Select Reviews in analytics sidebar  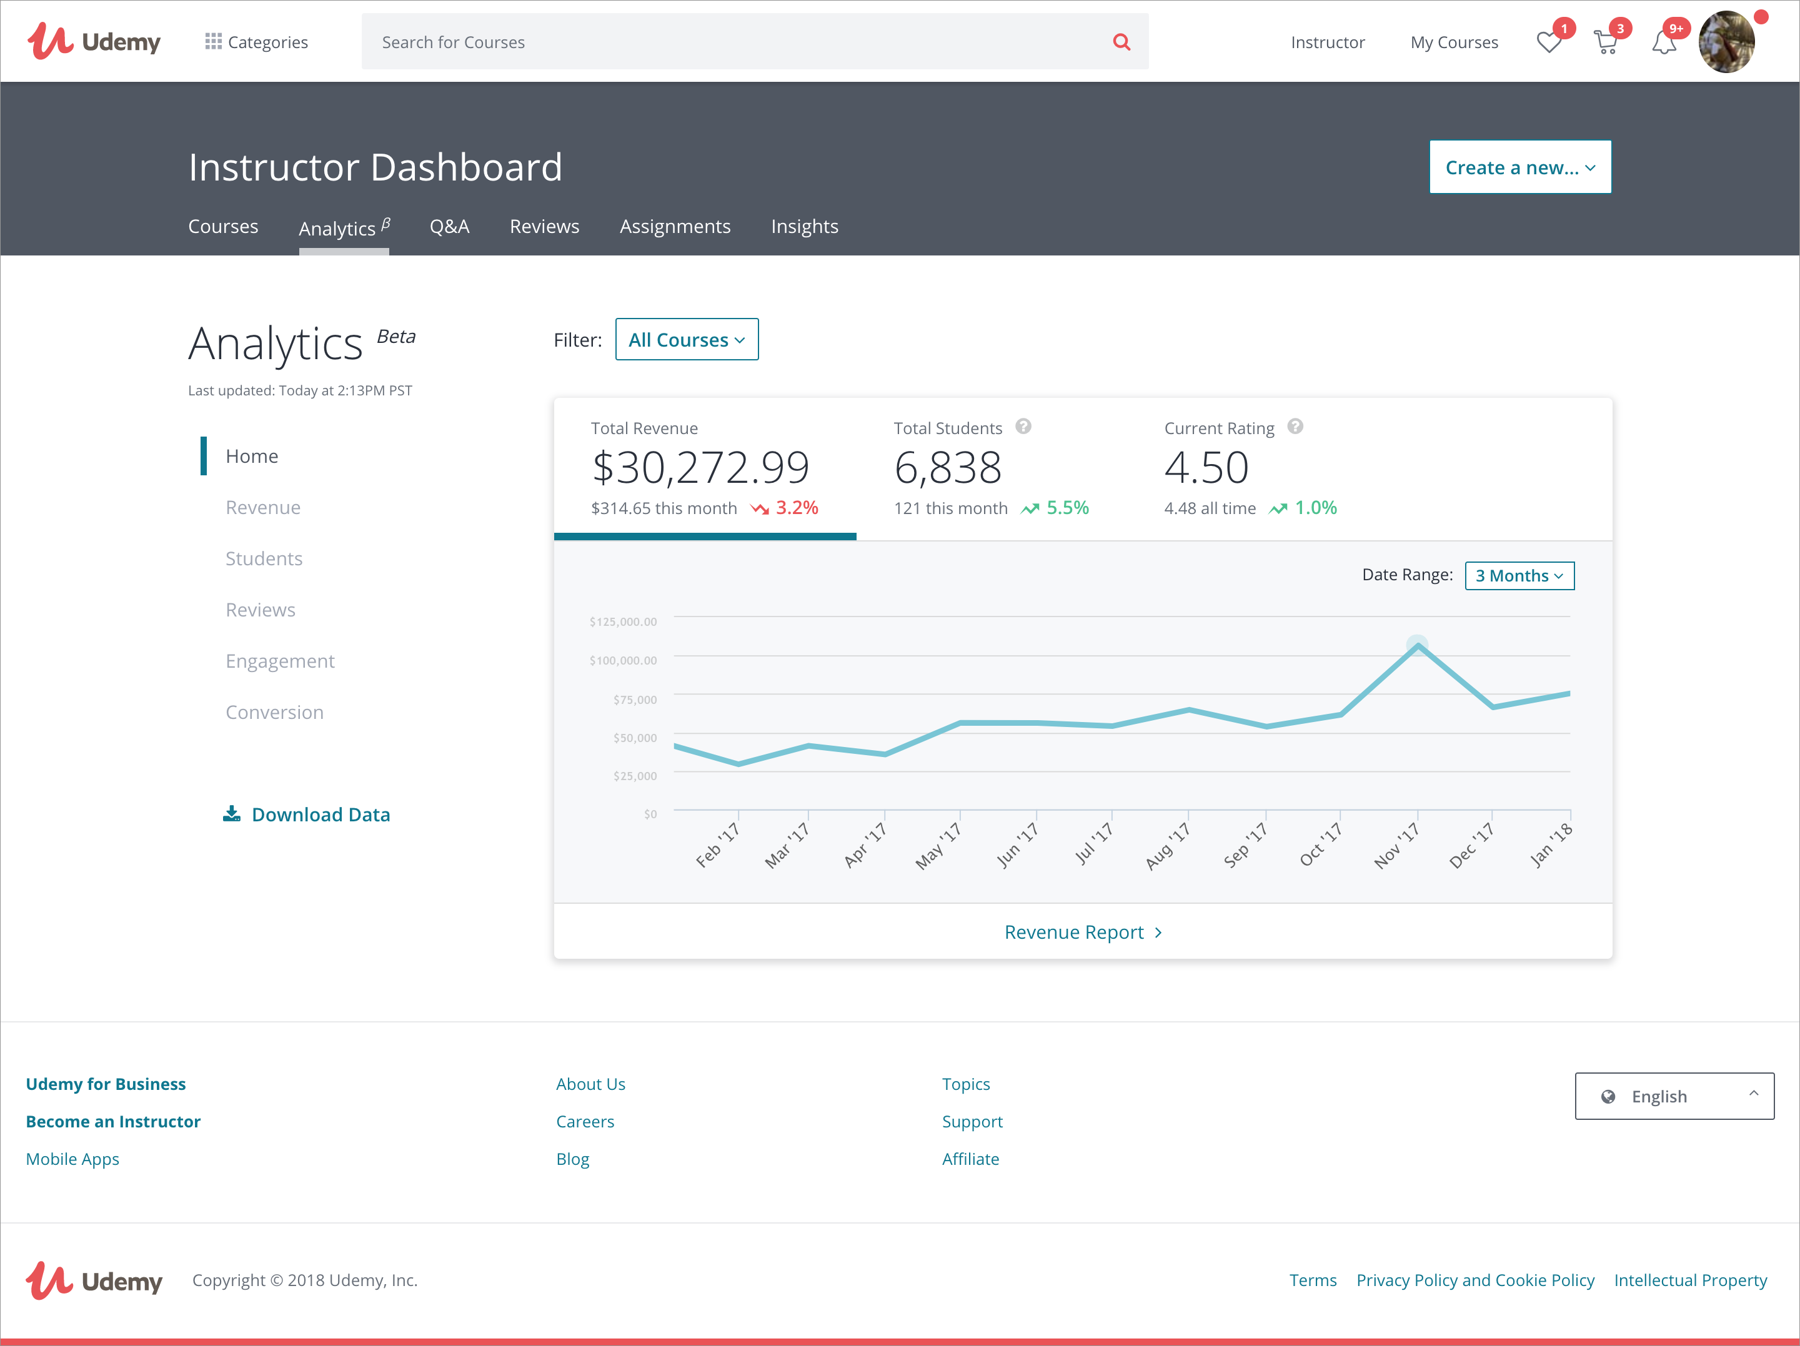[x=261, y=610]
